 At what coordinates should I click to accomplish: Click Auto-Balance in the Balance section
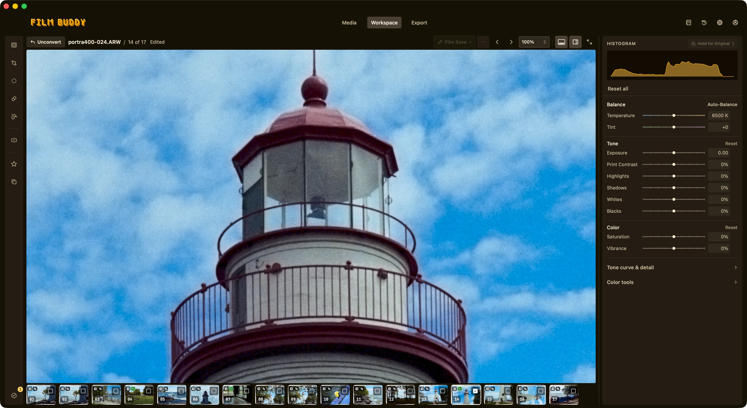[722, 105]
